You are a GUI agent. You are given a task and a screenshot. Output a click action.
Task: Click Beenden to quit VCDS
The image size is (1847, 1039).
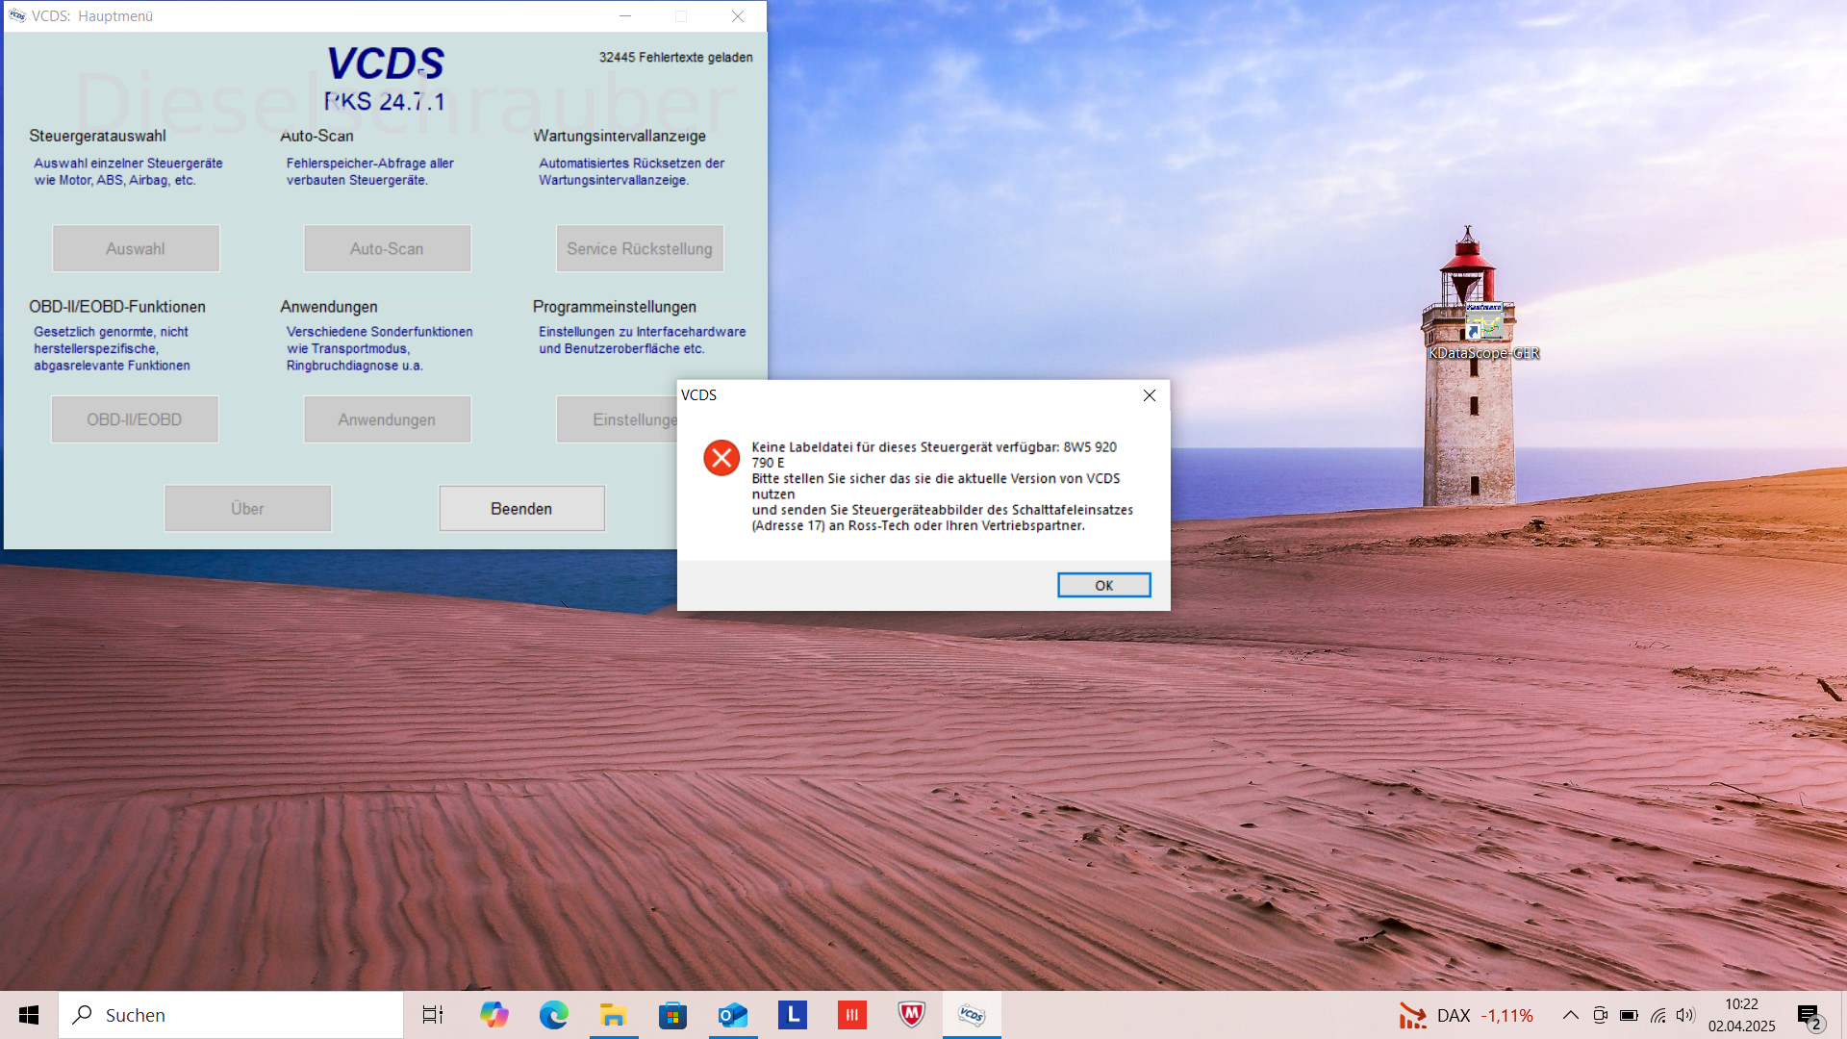tap(521, 508)
